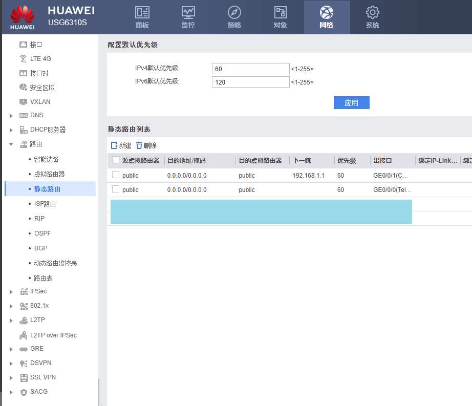This screenshot has width=472, height=406.
Task: Open 路由表 in the sidebar
Action: [x=44, y=278]
